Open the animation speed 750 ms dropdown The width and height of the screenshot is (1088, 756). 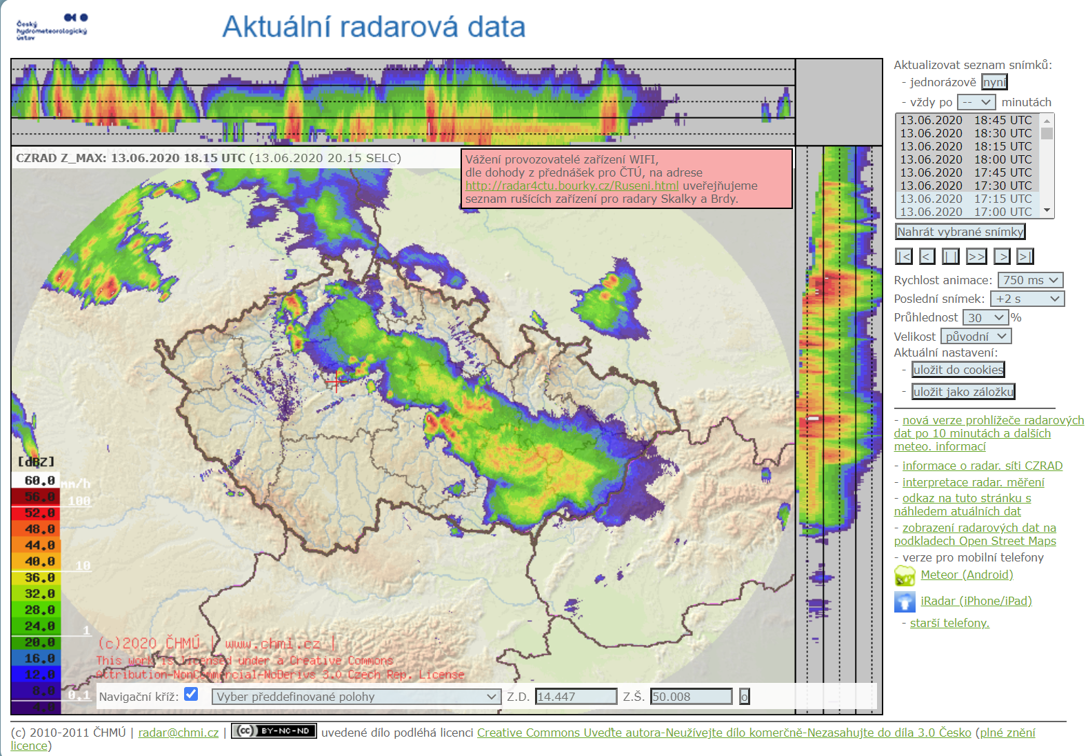click(x=1030, y=280)
